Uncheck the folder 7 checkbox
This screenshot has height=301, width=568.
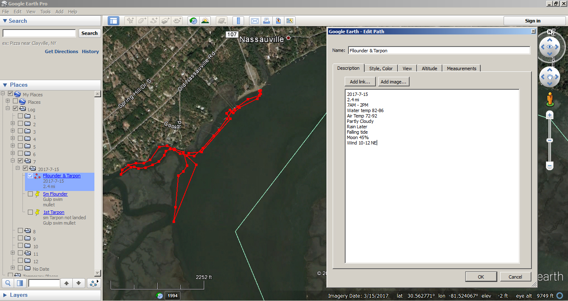(x=20, y=161)
